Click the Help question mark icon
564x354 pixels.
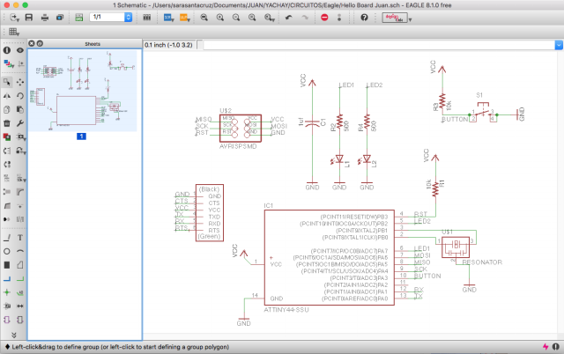click(364, 18)
